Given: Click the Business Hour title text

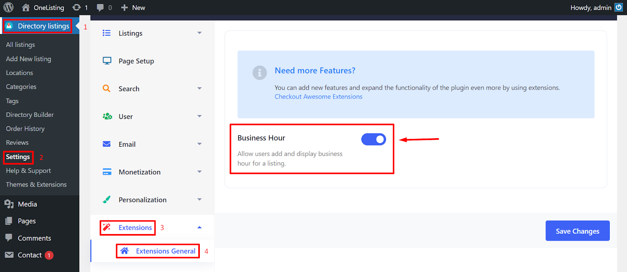Looking at the screenshot, I should point(261,138).
